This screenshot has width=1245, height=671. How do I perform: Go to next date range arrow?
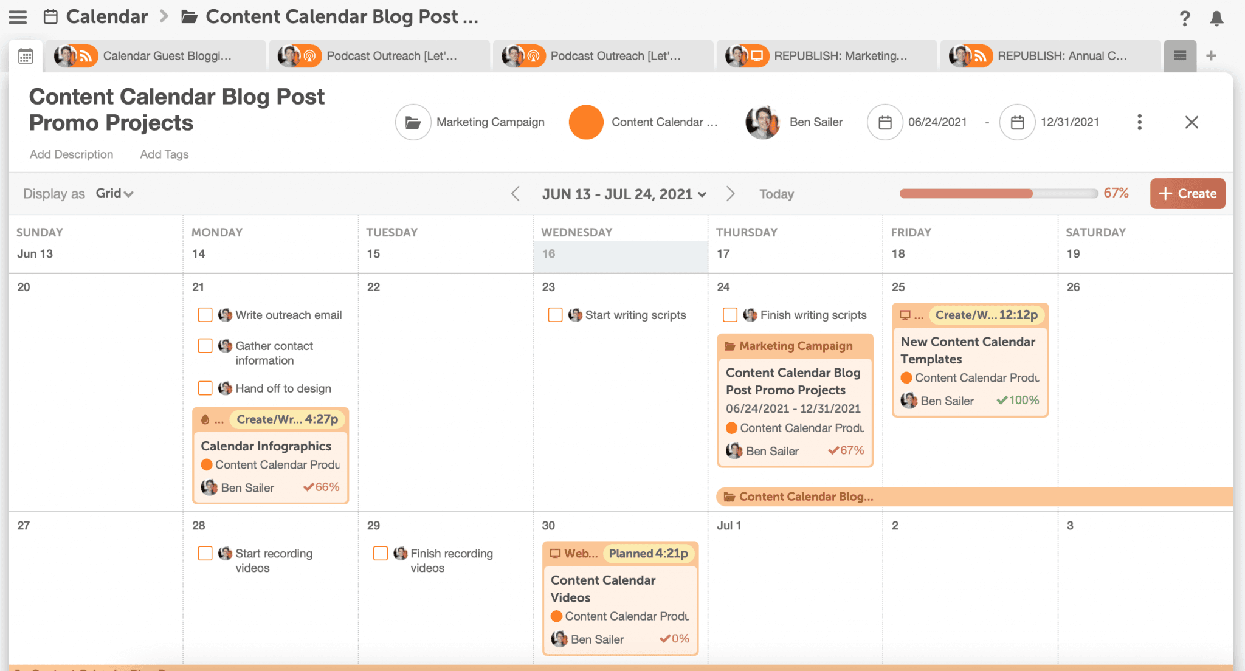[x=730, y=194]
